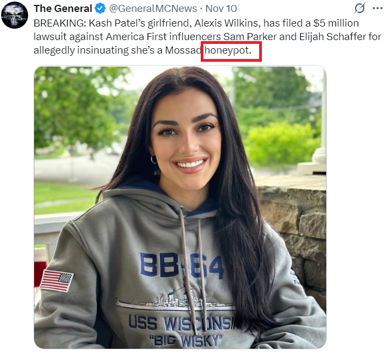Click the USS Wisconsin text on hoodie
389x358 pixels.
point(181,322)
